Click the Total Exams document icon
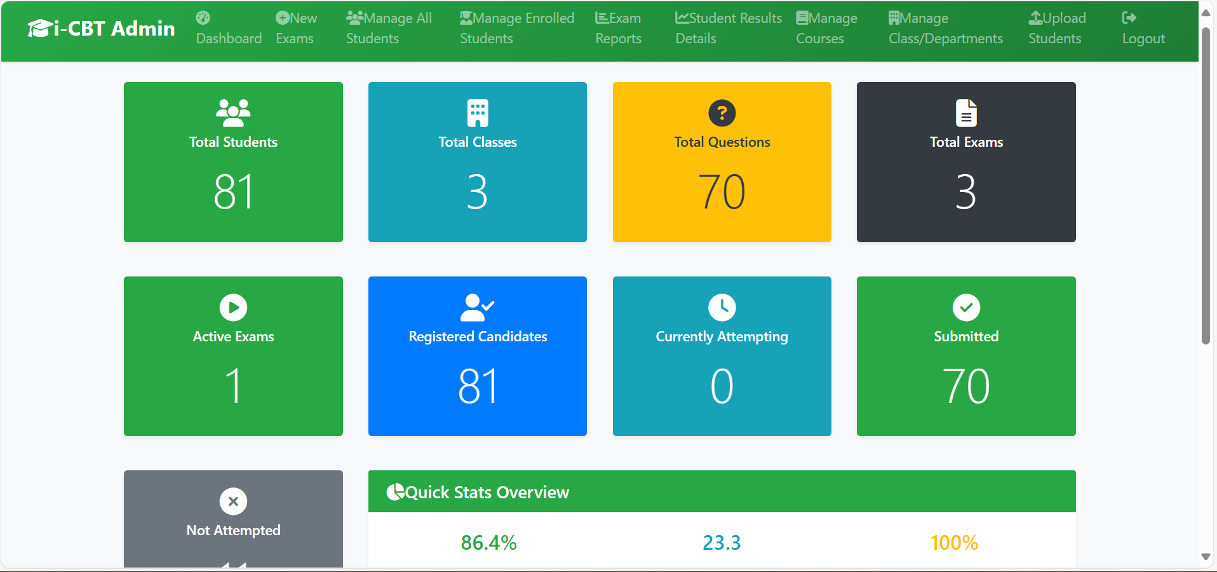This screenshot has height=572, width=1217. 965,113
